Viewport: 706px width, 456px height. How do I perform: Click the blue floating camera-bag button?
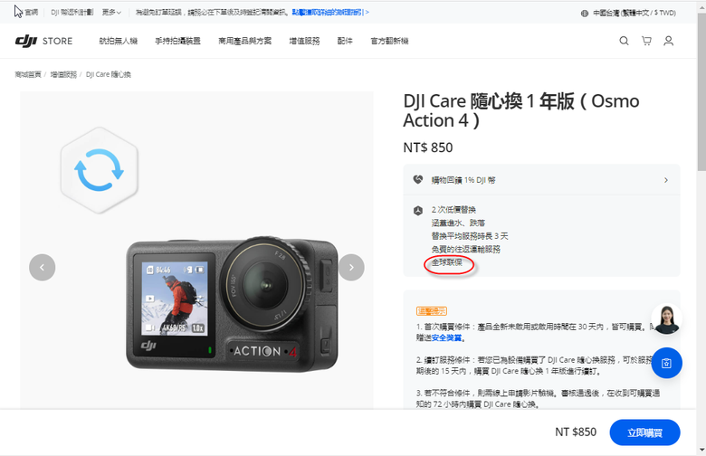click(x=666, y=363)
